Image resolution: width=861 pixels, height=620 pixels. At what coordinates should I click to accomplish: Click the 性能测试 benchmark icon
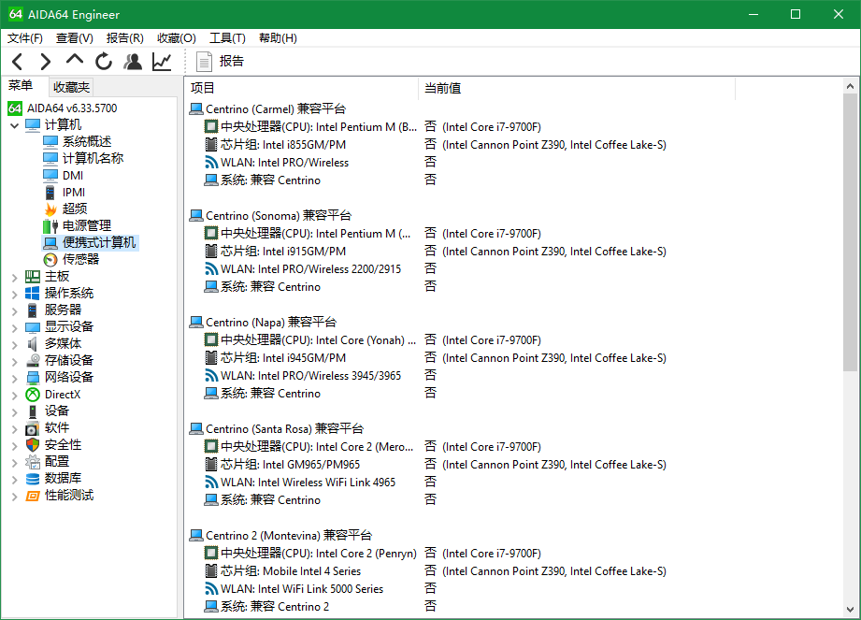click(33, 496)
